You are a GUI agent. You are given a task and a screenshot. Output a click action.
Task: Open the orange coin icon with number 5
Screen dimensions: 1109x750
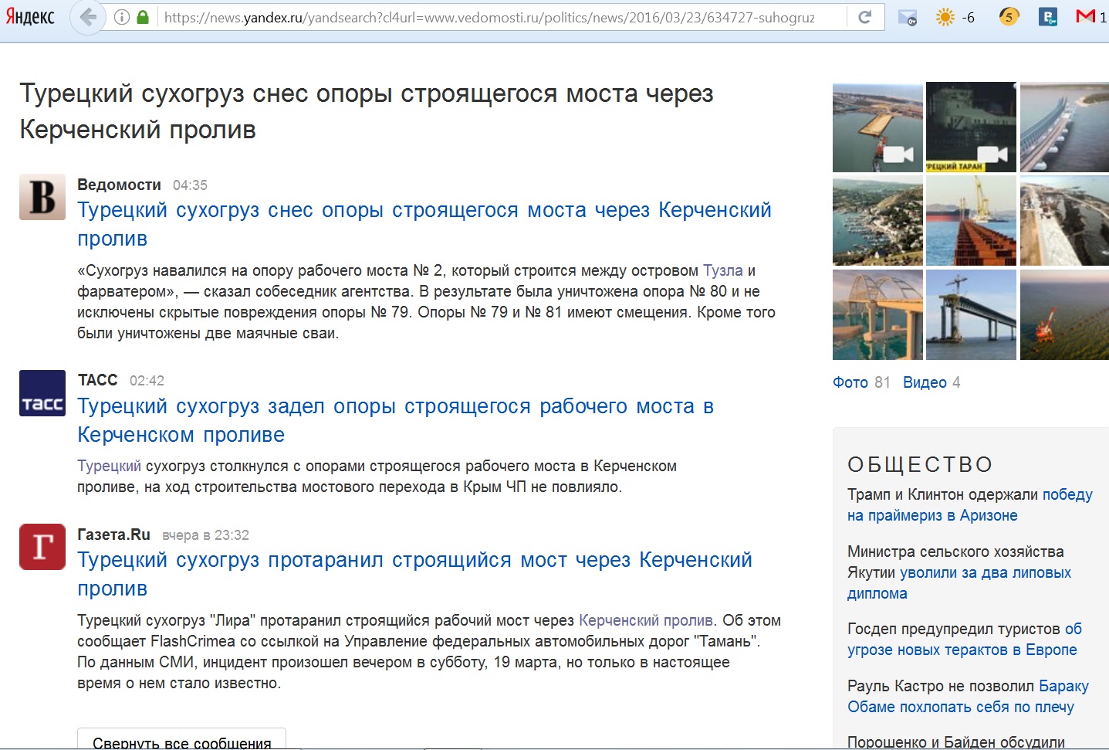click(x=1009, y=16)
